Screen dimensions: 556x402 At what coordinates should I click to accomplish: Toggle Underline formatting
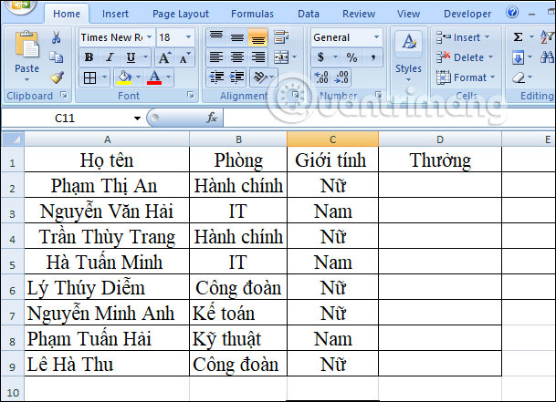tap(131, 57)
